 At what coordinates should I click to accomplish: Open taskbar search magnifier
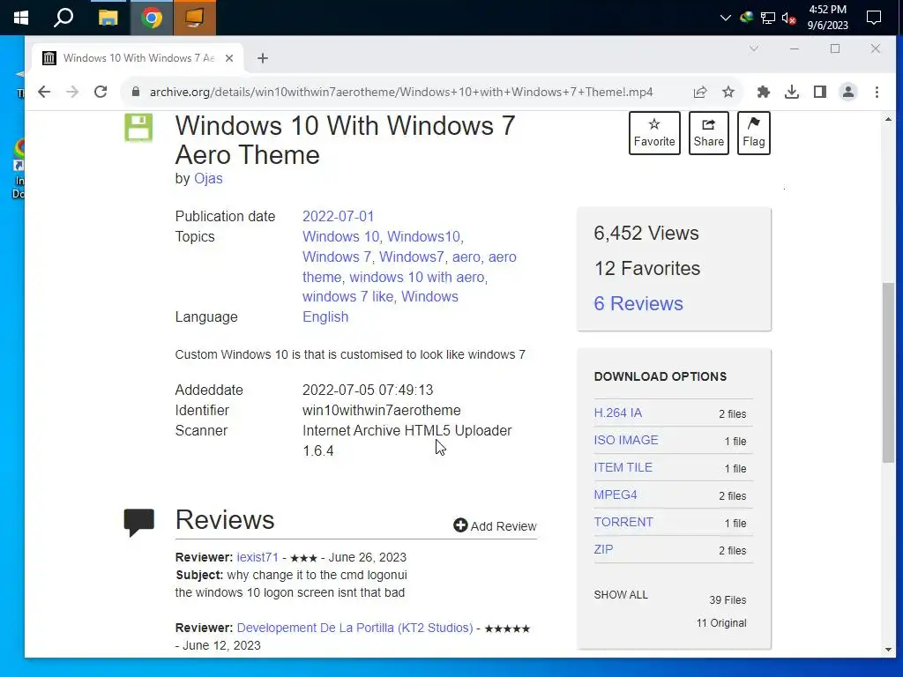(x=63, y=18)
